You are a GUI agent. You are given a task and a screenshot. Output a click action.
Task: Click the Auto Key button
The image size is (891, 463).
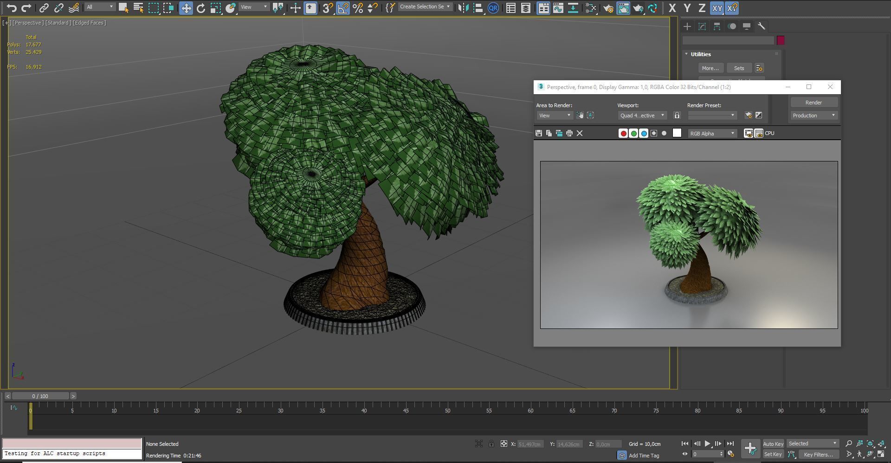(773, 444)
